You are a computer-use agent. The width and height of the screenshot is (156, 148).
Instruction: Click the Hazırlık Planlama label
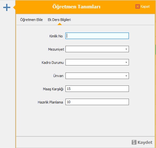tap(50, 102)
